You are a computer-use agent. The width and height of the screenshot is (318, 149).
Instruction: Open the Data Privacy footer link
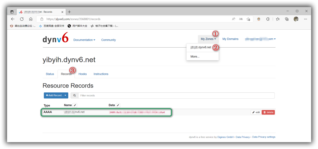243,137
